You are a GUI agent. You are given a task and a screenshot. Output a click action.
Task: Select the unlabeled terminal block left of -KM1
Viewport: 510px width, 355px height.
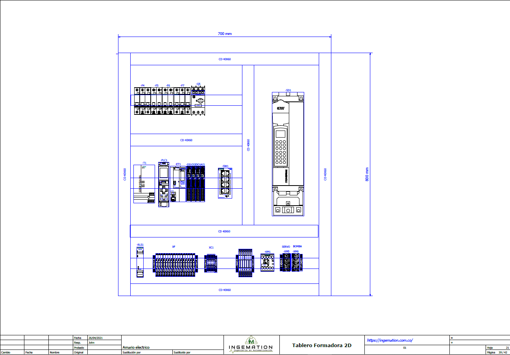coord(245,263)
